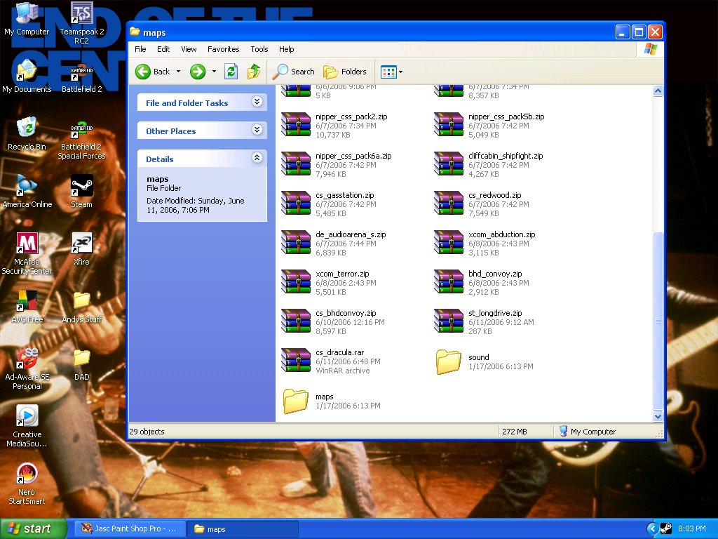Click the Refresh toolbar icon

[x=231, y=72]
